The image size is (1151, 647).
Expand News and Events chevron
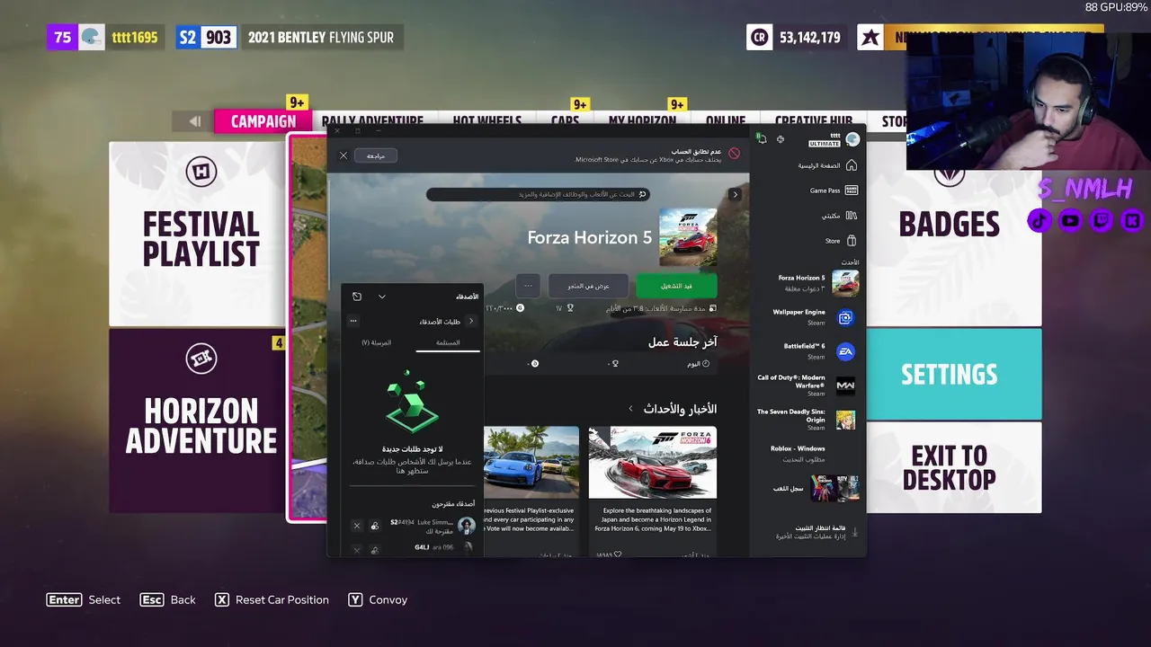tap(630, 409)
